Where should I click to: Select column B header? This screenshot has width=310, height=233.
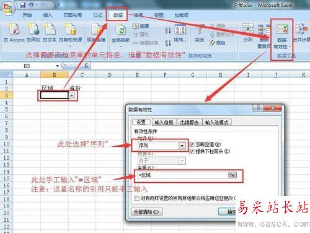pos(55,75)
